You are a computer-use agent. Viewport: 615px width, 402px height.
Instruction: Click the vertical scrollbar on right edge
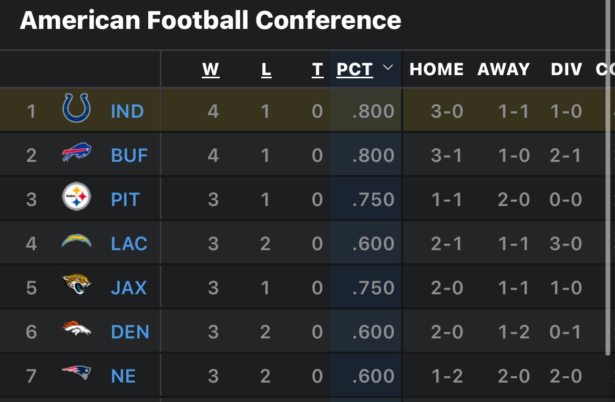pyautogui.click(x=608, y=178)
